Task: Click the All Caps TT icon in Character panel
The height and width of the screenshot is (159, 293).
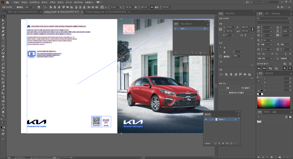Action: (x=259, y=54)
